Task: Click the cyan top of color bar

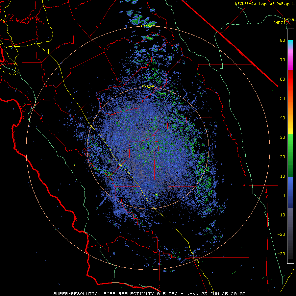Action: [x=290, y=43]
